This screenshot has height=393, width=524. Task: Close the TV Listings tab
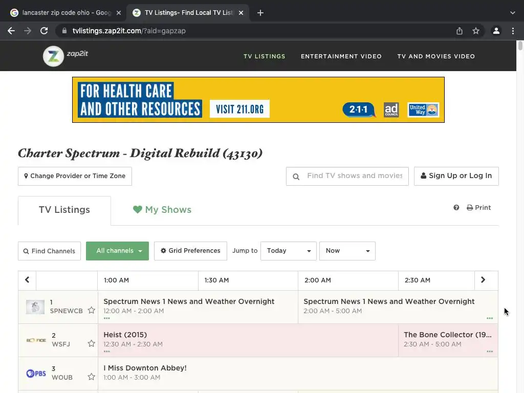(x=241, y=13)
